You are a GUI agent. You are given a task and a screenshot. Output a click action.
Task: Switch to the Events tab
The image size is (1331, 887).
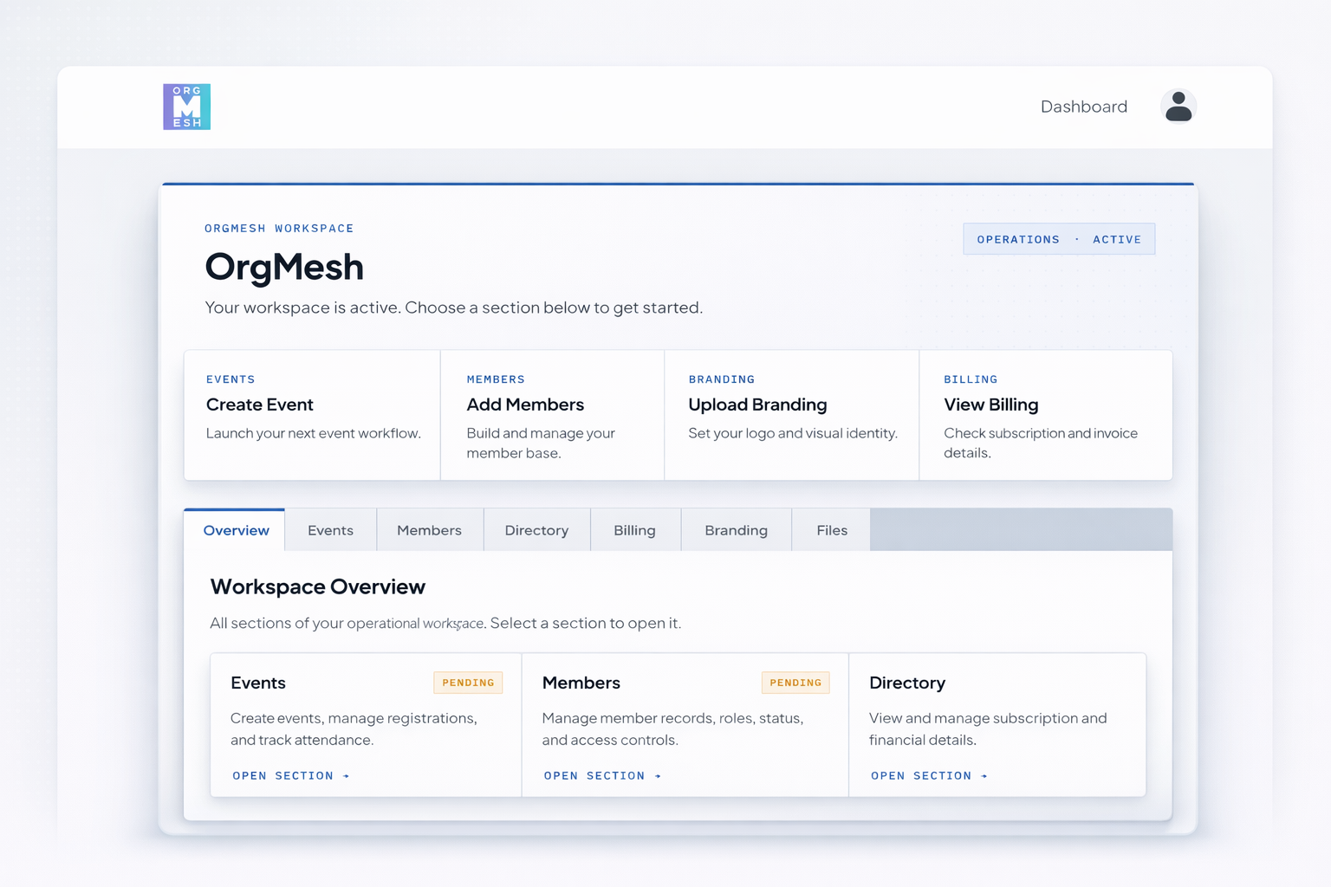coord(330,529)
